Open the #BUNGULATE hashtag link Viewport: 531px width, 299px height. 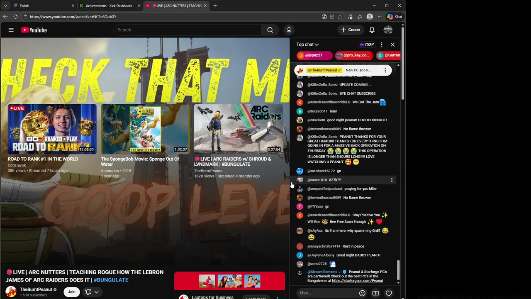tap(111, 280)
